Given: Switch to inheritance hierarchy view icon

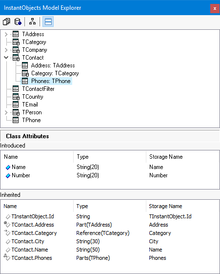Looking at the screenshot, I should point(32,21).
